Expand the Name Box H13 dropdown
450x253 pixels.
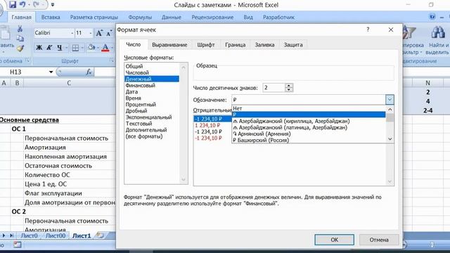tap(51, 72)
